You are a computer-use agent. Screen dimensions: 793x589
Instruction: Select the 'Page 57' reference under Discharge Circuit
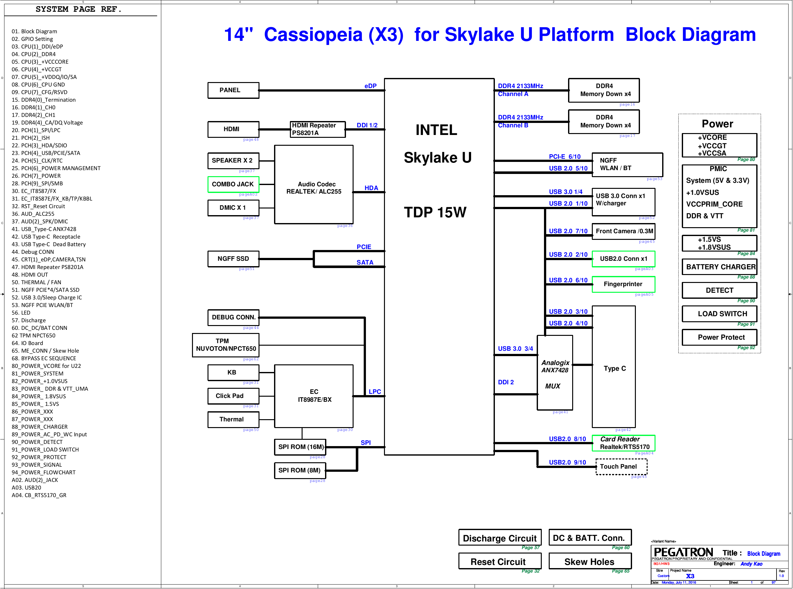click(531, 547)
